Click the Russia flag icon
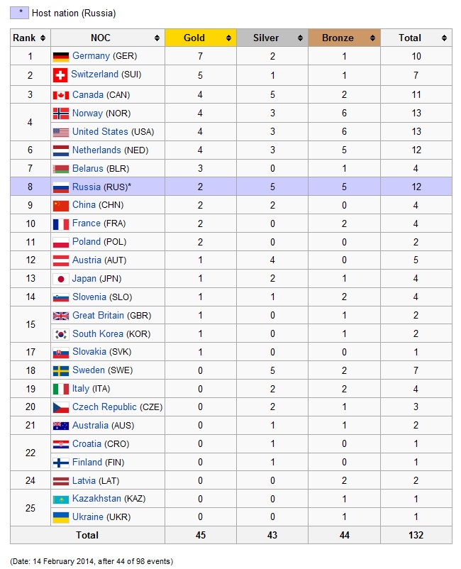This screenshot has width=461, height=569. pyautogui.click(x=61, y=187)
